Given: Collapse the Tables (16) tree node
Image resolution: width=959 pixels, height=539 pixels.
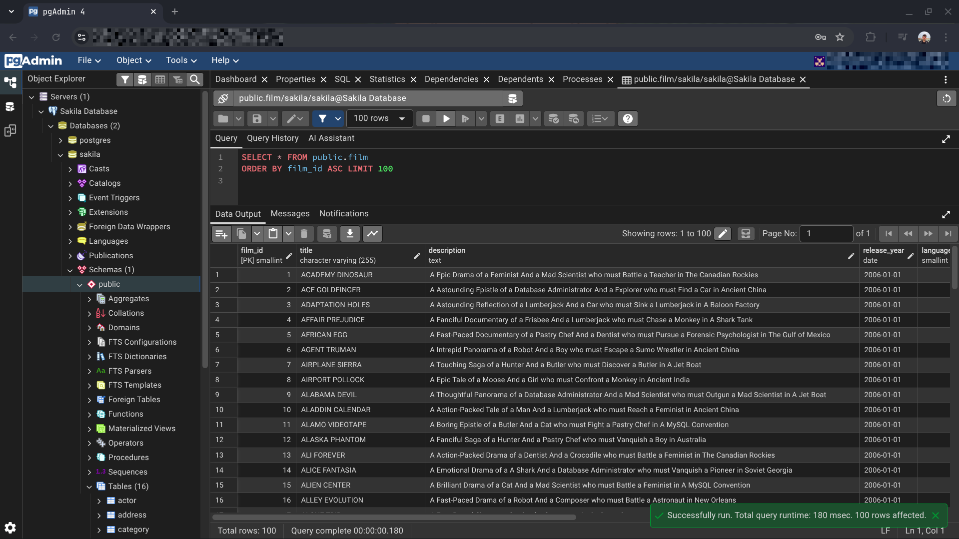Looking at the screenshot, I should (x=89, y=487).
